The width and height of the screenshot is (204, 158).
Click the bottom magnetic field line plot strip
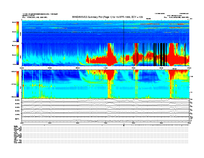(106, 119)
